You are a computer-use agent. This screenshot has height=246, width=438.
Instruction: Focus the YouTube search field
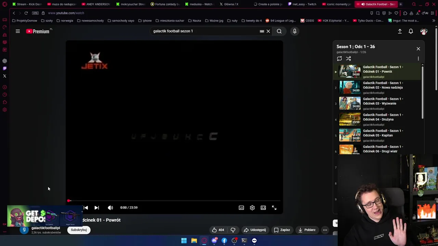point(205,31)
